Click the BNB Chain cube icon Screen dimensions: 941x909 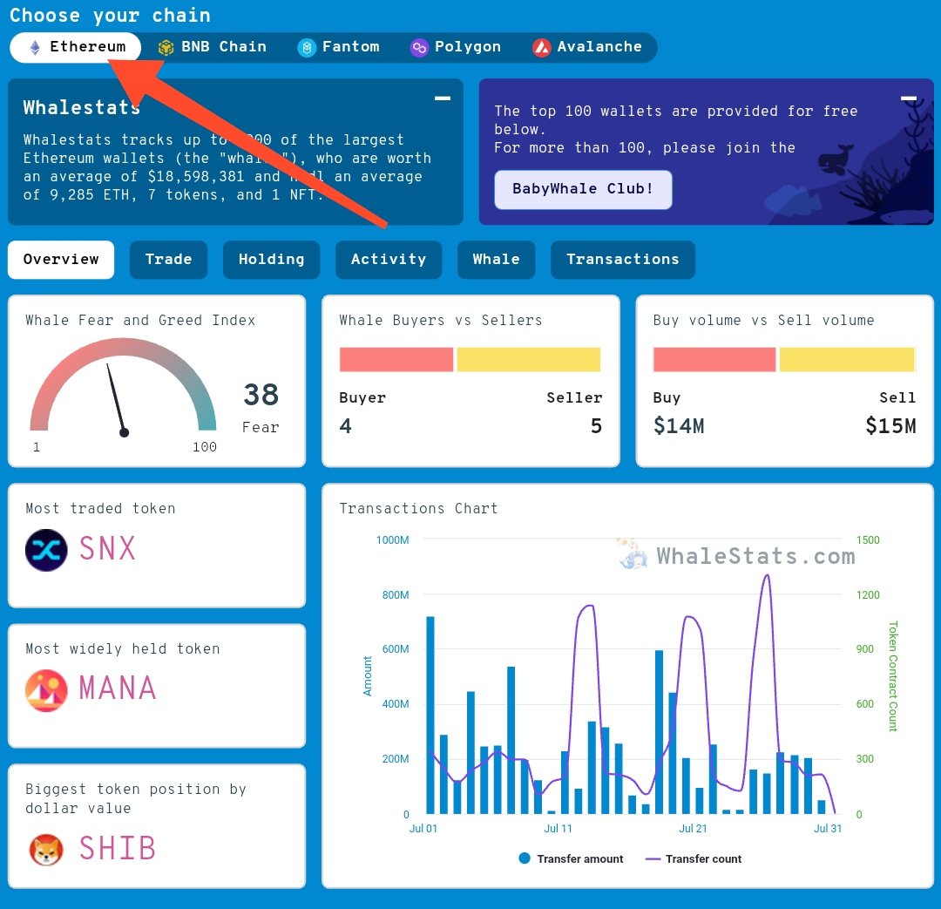click(x=166, y=47)
